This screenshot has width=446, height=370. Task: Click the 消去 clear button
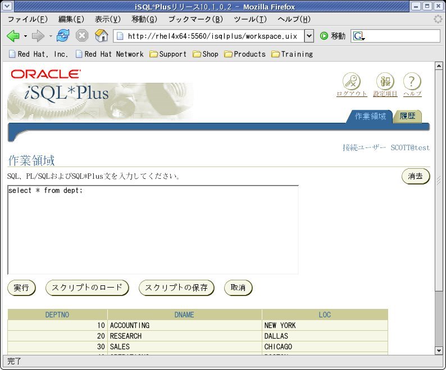(x=416, y=177)
